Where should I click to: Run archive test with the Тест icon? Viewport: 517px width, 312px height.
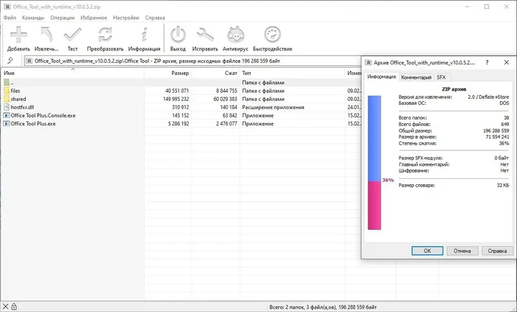point(72,35)
